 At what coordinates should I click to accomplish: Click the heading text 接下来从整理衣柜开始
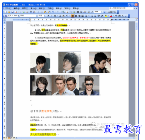coord(45,111)
